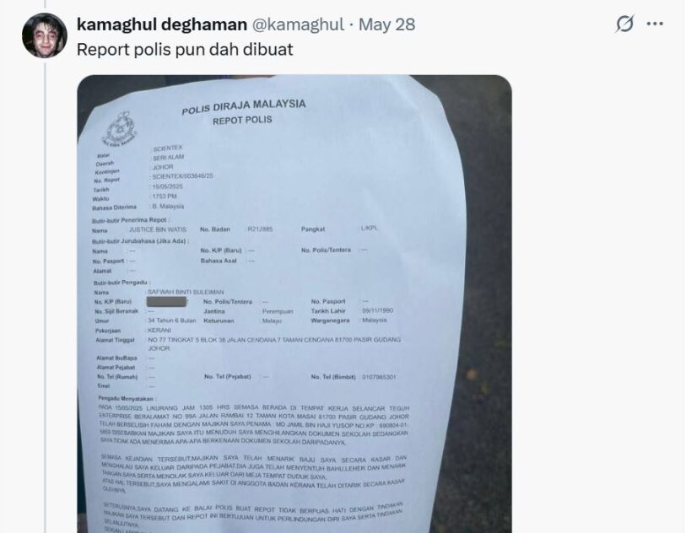This screenshot has height=533, width=686.
Task: Click the display name kamaghul deghaman
Action: click(x=162, y=24)
